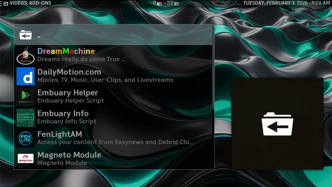Click the page icon after 1/2

point(177,4)
